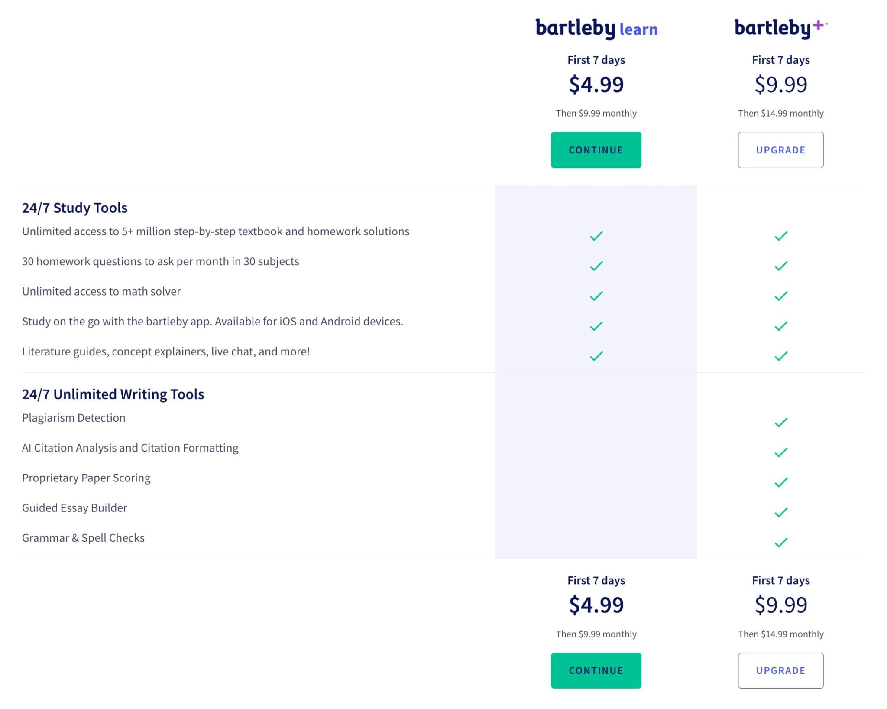
Task: Click the 24/7 Study Tools heading
Action: click(x=74, y=208)
